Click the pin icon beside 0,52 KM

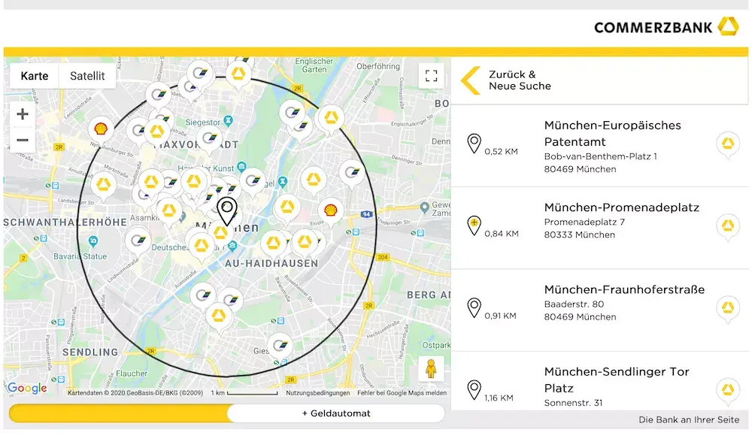[474, 144]
